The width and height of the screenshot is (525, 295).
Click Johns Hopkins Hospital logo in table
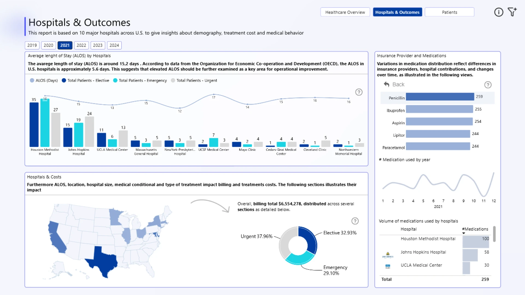(x=387, y=254)
